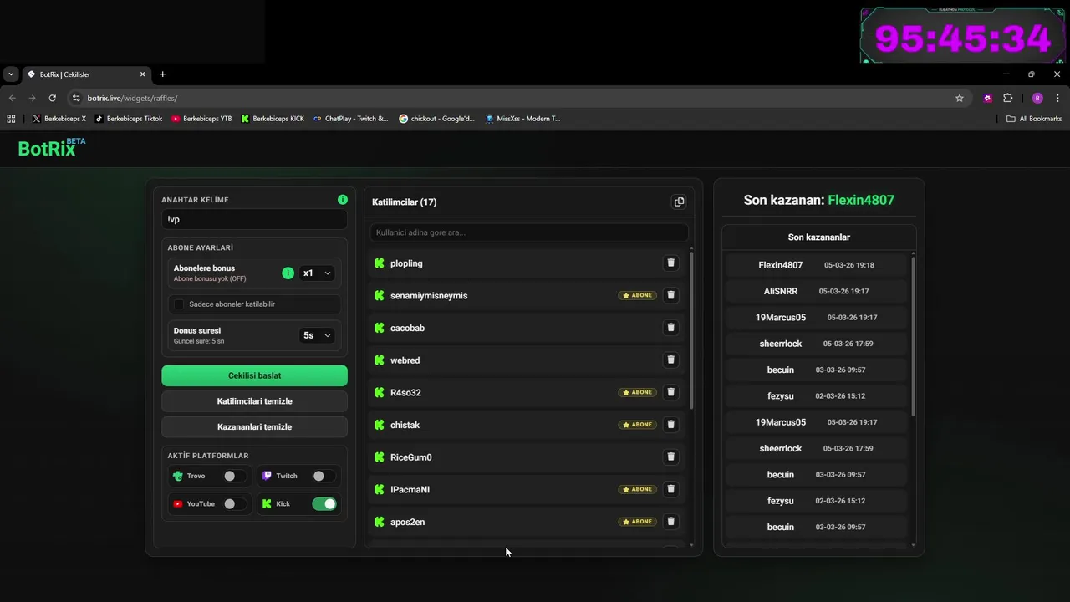1070x602 pixels.
Task: Copy participants list icon
Action: pyautogui.click(x=679, y=202)
